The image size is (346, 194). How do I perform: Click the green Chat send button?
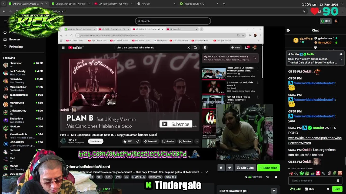[x=337, y=189]
